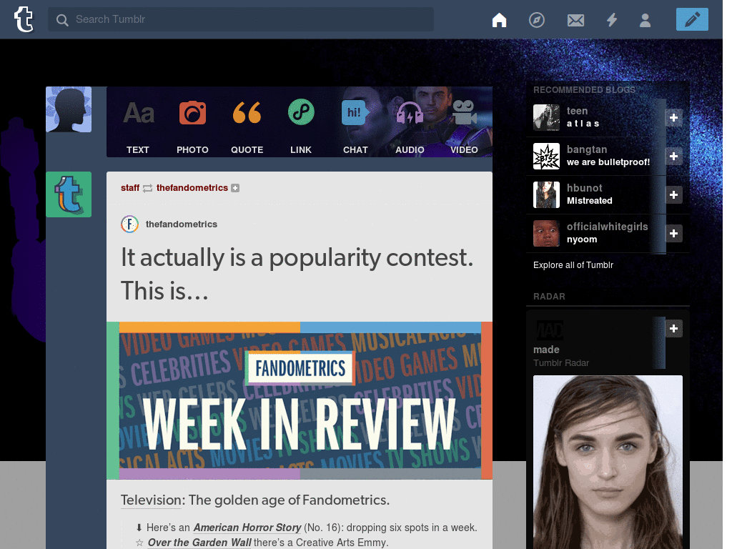This screenshot has width=732, height=549.
Task: Follow the teen blog with plus button
Action: pyautogui.click(x=673, y=118)
